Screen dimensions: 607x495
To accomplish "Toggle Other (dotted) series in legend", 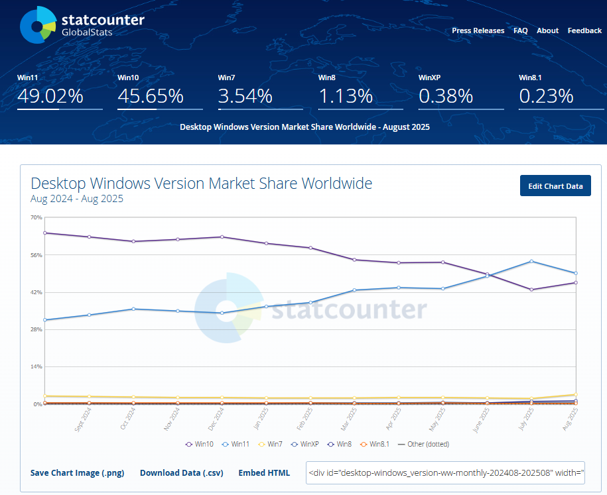I will pyautogui.click(x=423, y=445).
